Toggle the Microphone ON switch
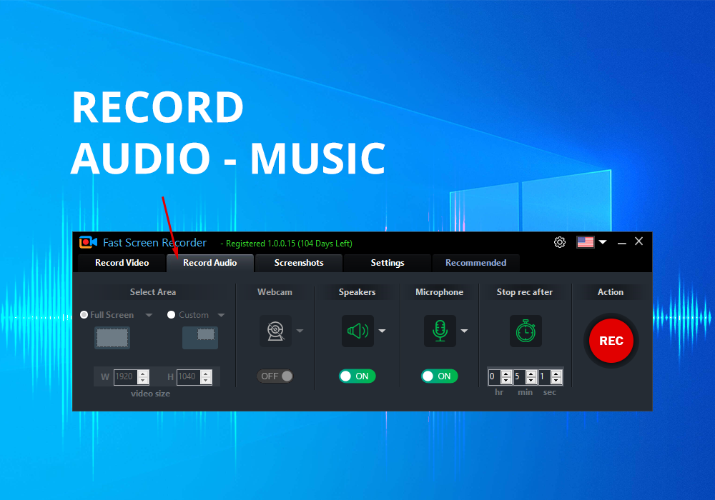This screenshot has width=715, height=500. click(x=439, y=376)
